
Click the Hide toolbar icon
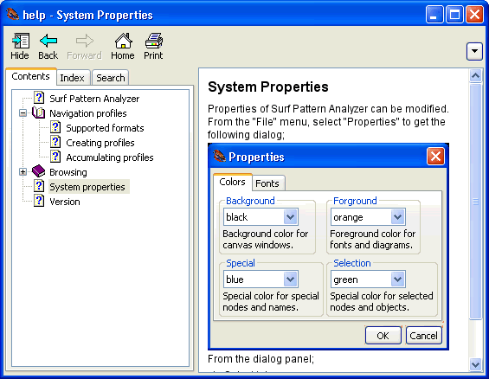(20, 41)
